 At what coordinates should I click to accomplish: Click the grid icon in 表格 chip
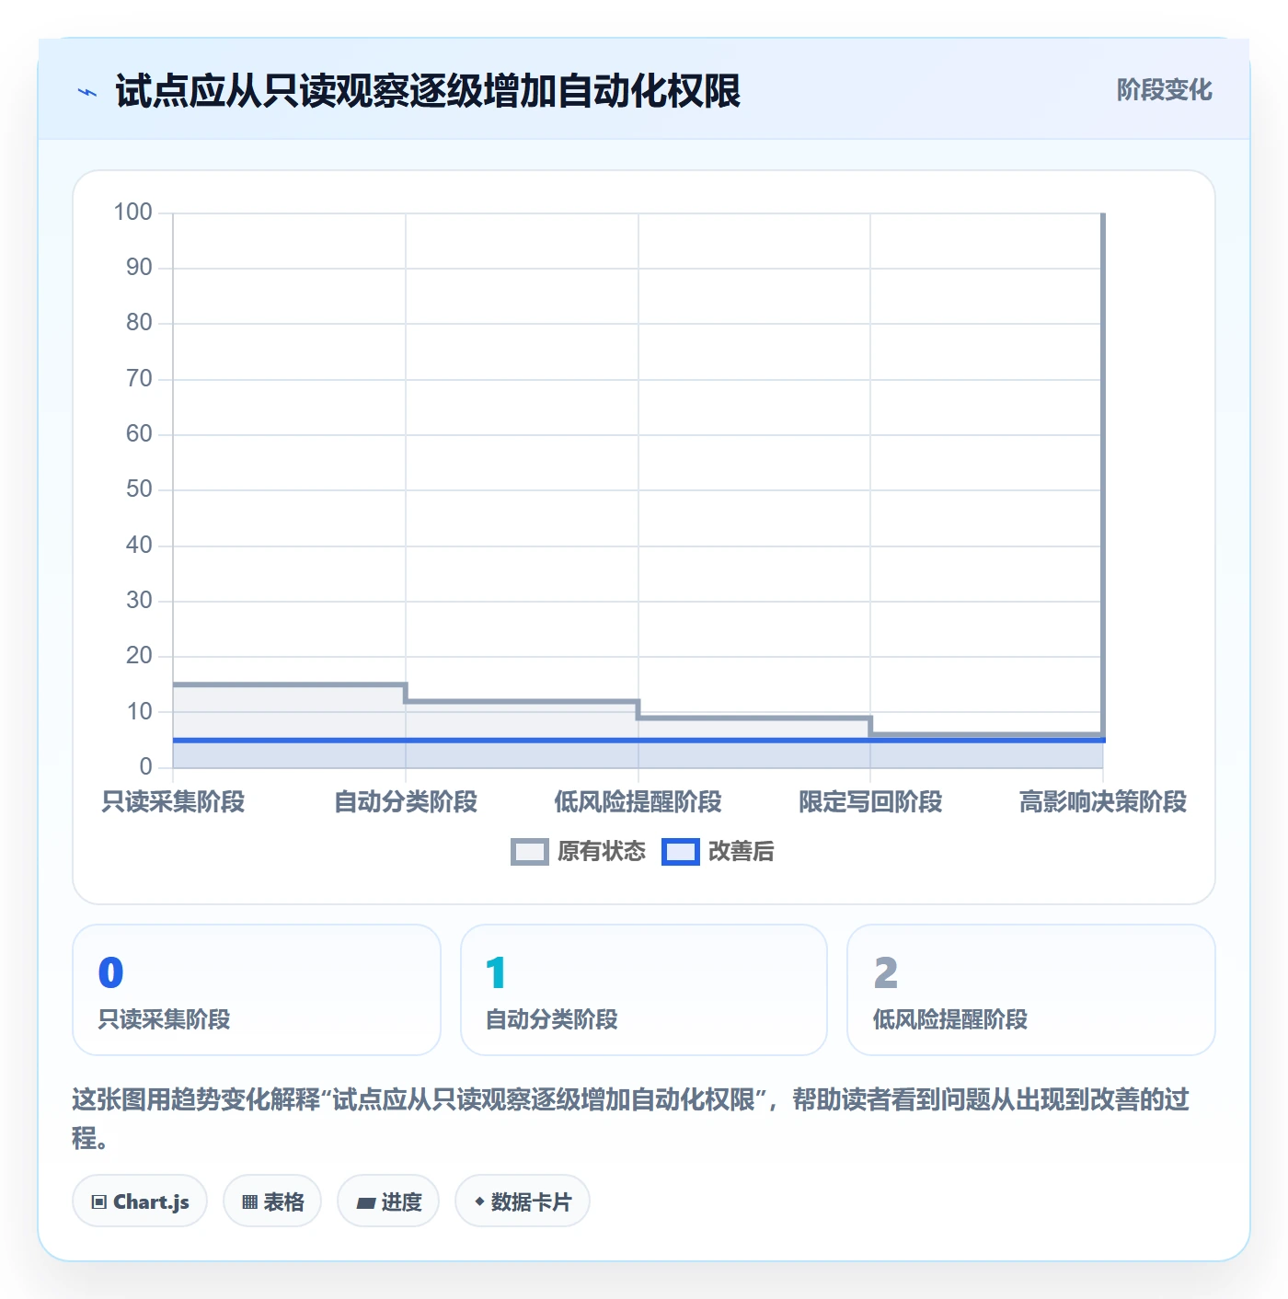tap(249, 1202)
